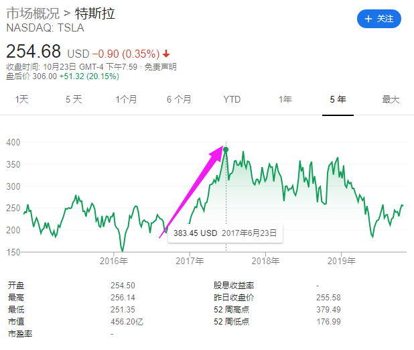Click the 特斯拉 company title
Screen dimensions: 414x350
(x=95, y=13)
